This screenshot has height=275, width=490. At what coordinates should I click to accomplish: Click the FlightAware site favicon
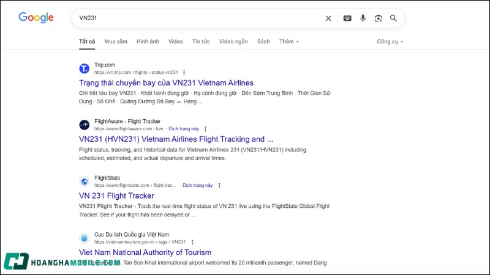tap(85, 125)
